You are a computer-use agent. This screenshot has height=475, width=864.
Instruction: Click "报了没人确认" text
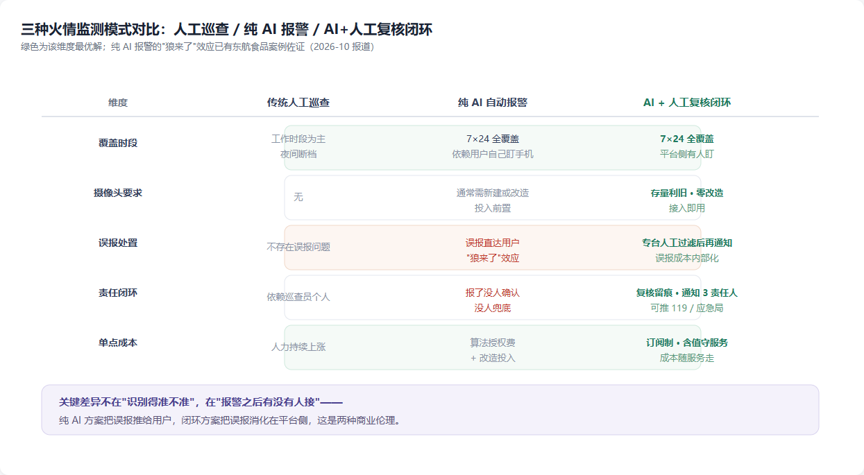tap(493, 293)
